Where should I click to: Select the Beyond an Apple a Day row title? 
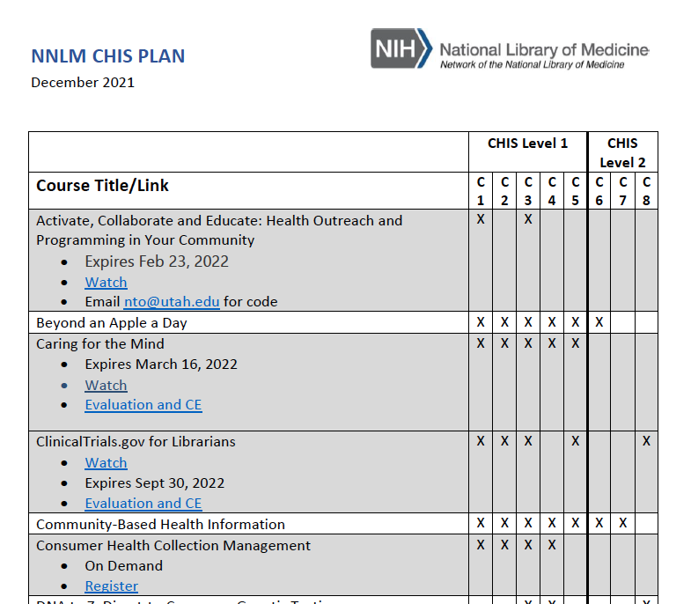[x=111, y=323]
